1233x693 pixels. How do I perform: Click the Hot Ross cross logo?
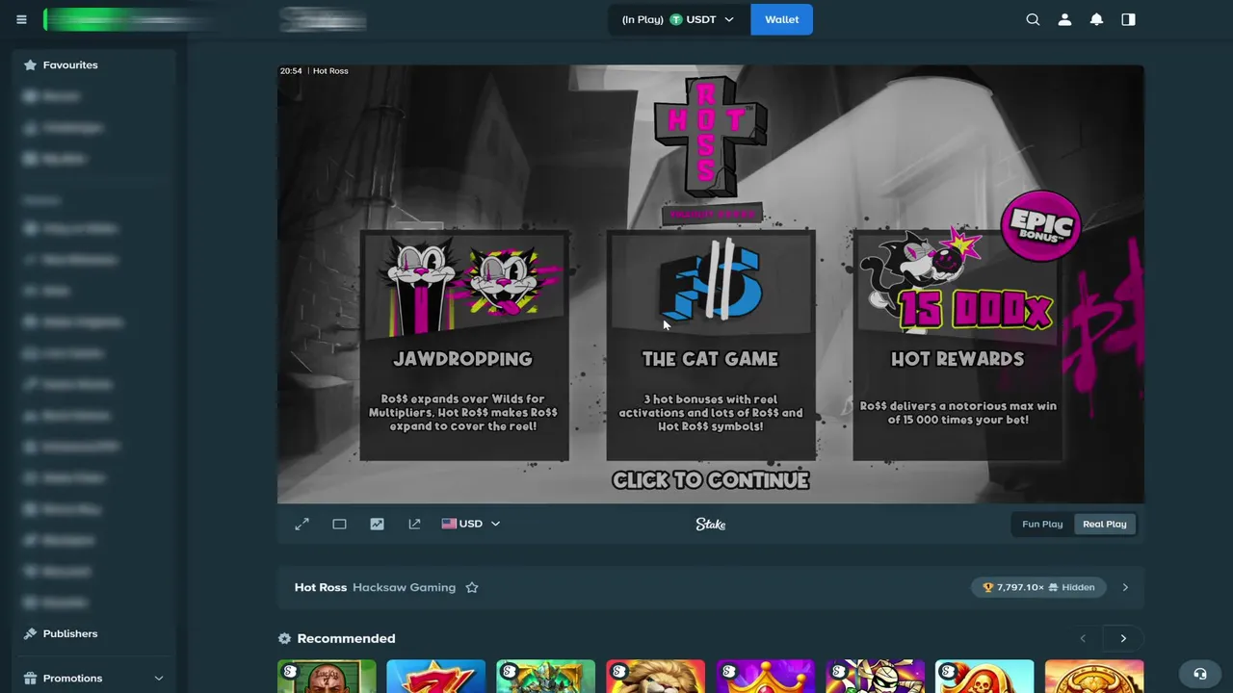click(x=711, y=138)
